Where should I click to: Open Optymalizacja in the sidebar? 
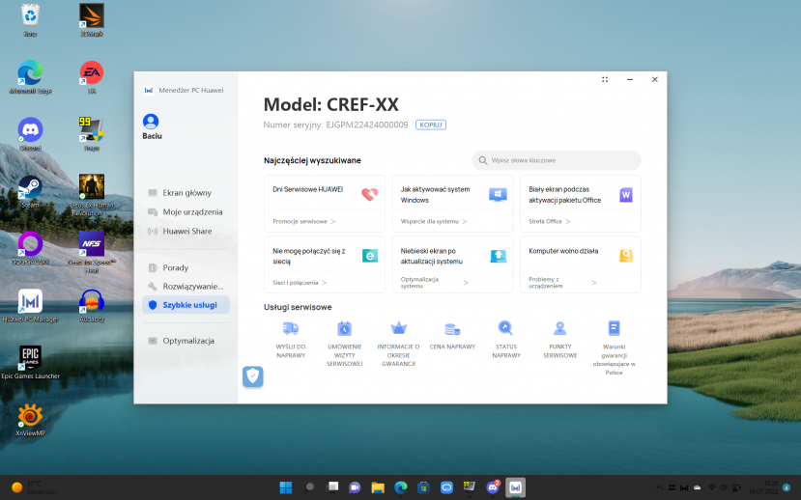click(186, 341)
